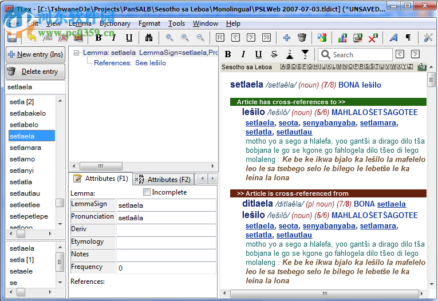
Task: Collapse the Lemma: setlaela tree node
Action: pos(77,53)
